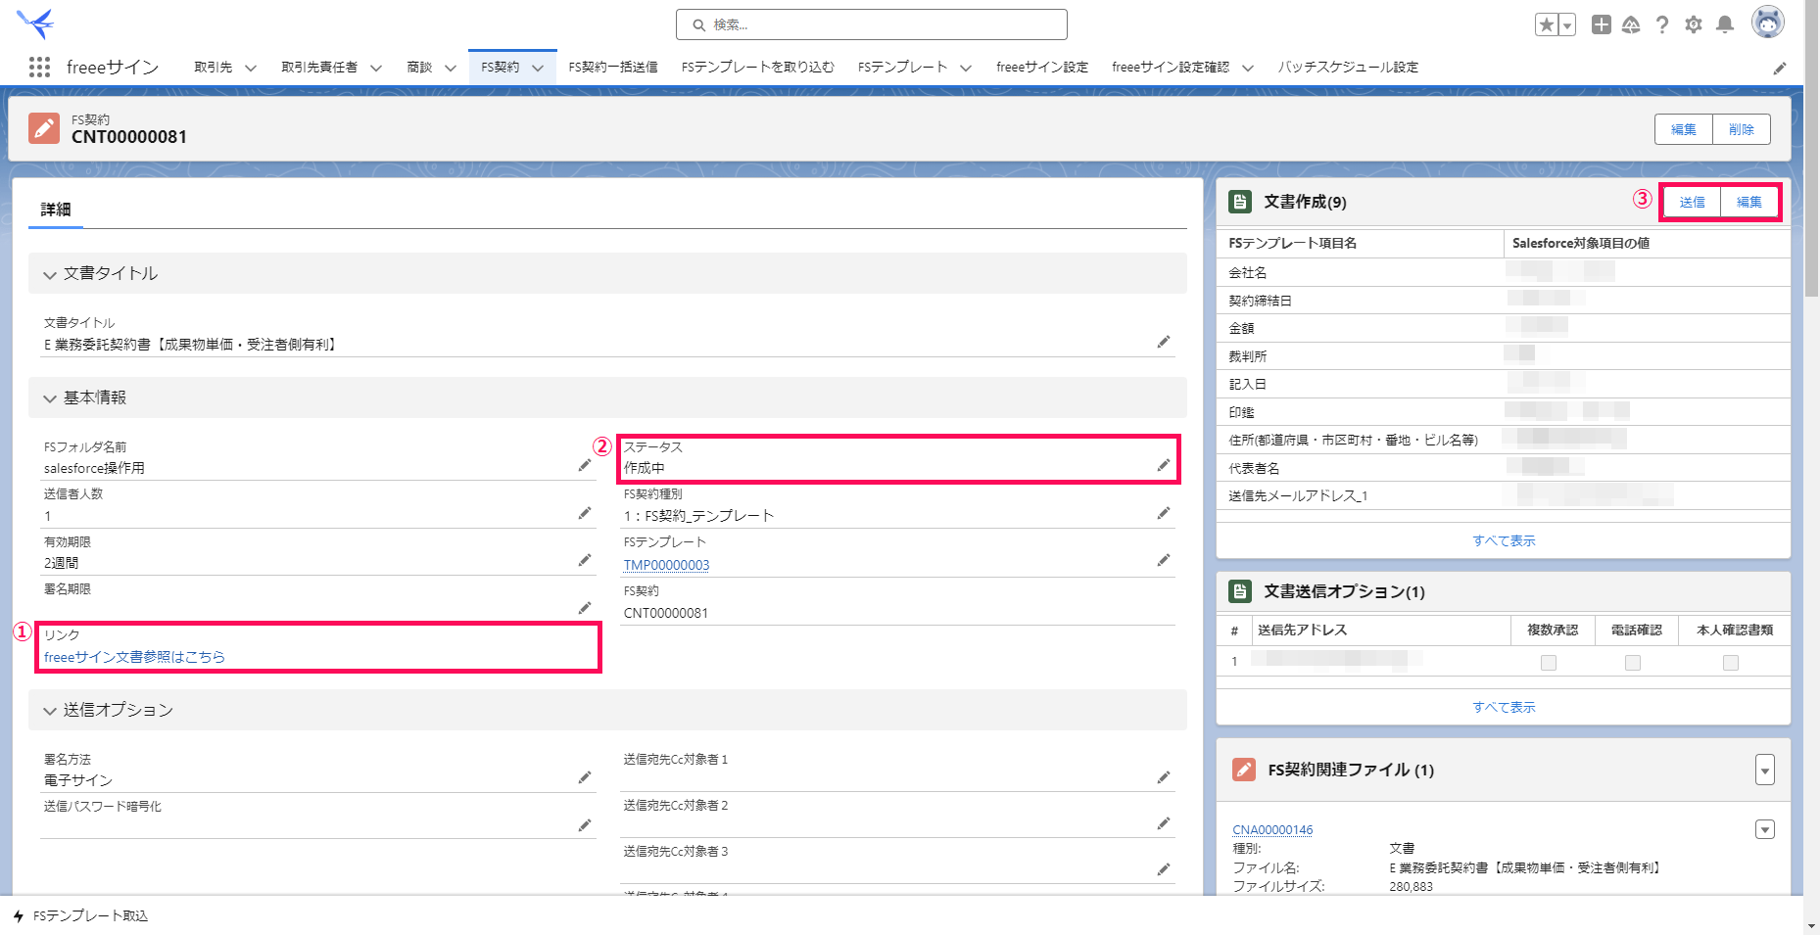
Task: Expand the FS契約 tab dropdown chevron
Action: (x=538, y=68)
